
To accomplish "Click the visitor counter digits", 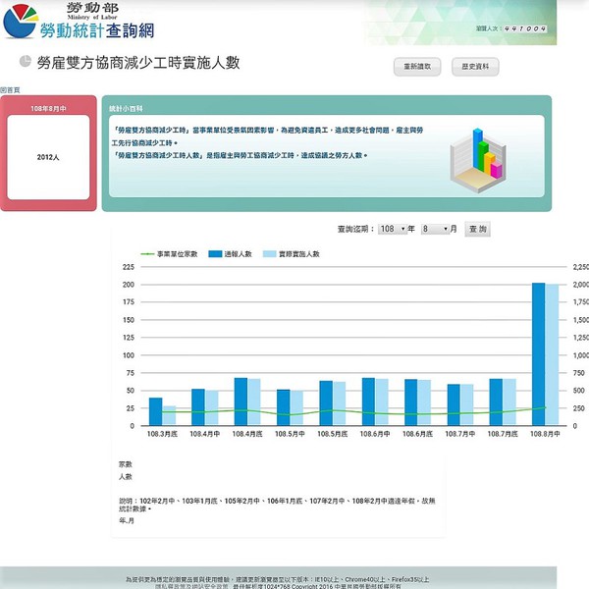I will click(524, 29).
